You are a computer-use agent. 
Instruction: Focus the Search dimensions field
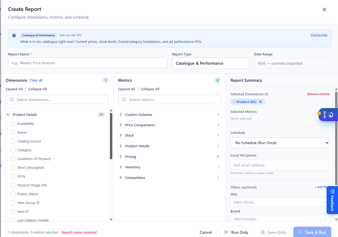57,100
